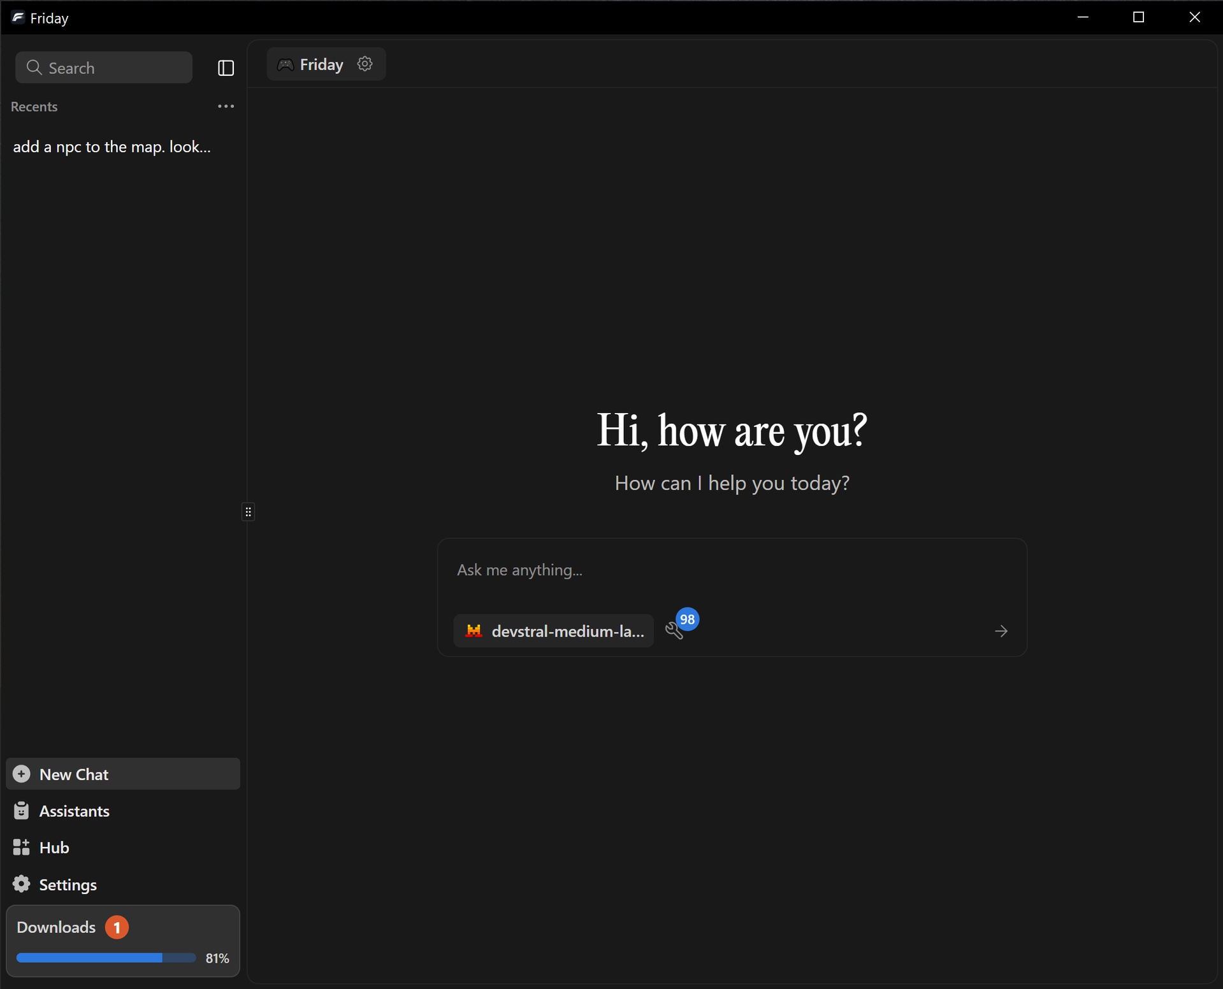Click the Assistants robot icon
The height and width of the screenshot is (989, 1223).
21,810
